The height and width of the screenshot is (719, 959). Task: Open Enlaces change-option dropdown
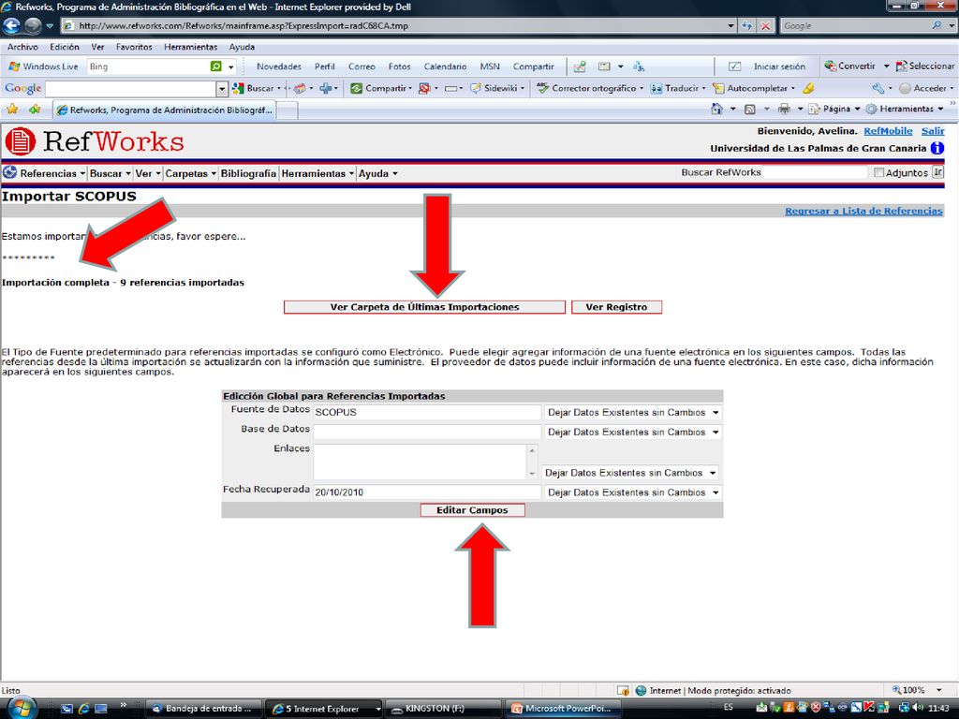(x=630, y=473)
